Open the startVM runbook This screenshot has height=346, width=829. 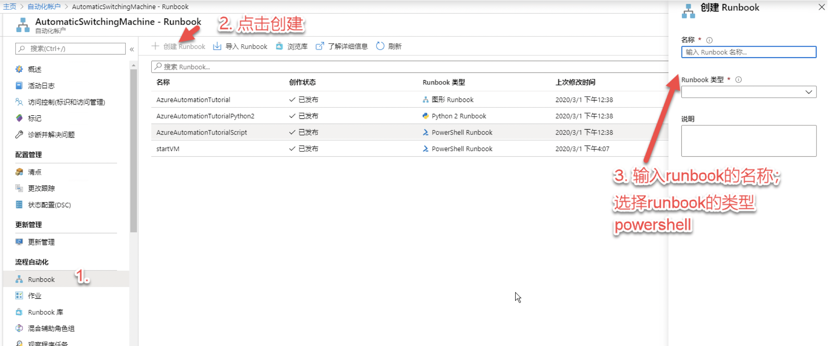(168, 149)
